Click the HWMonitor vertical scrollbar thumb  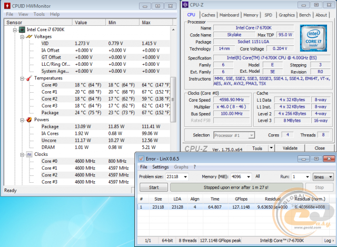pos(173,100)
